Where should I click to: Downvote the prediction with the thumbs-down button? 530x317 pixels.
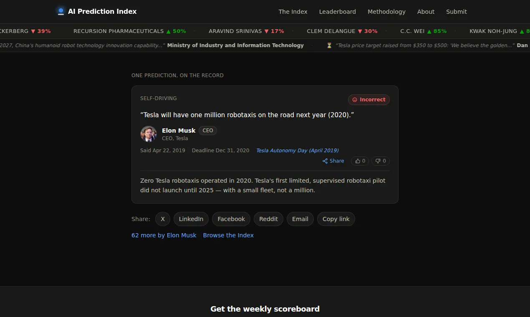click(380, 161)
